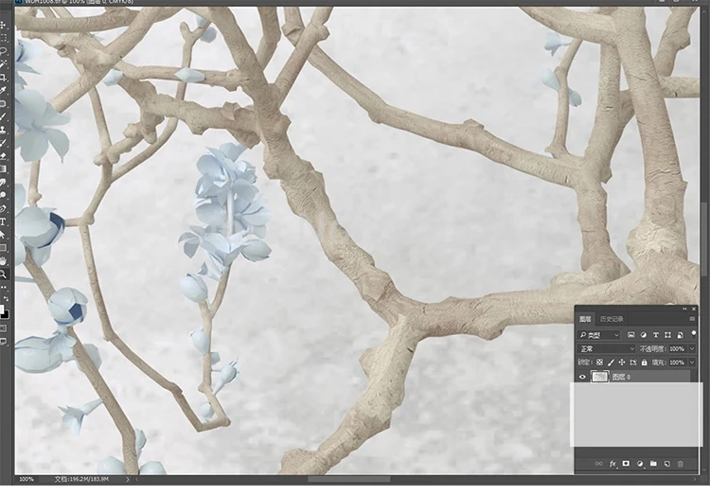Open the 不透明度 opacity slider arrow
Viewport: 710px width, 495px height.
click(692, 349)
